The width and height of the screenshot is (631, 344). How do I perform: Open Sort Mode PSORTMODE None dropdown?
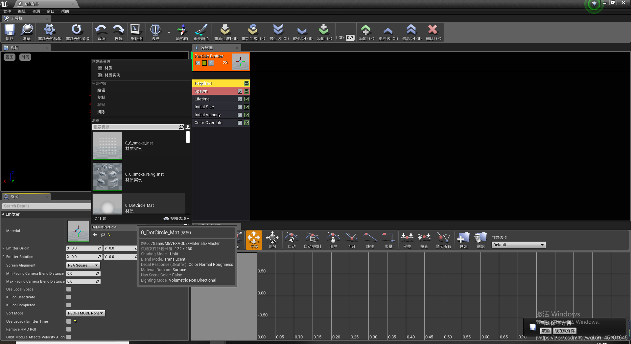coord(86,313)
